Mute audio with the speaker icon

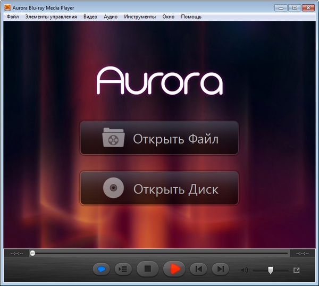click(244, 270)
